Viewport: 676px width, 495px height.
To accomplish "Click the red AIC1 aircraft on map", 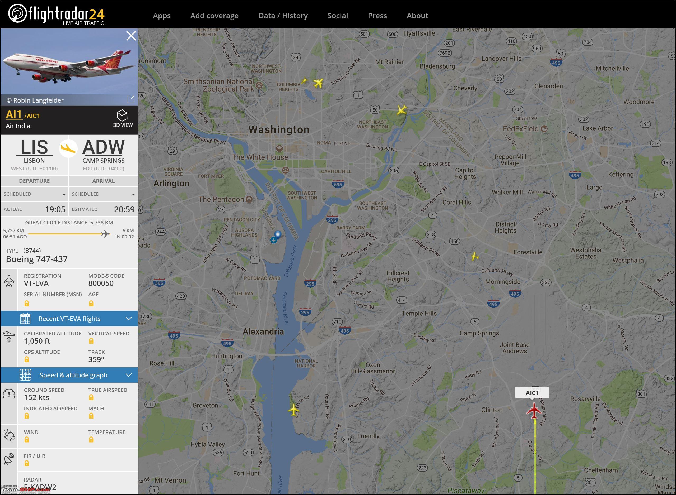I will [x=534, y=411].
